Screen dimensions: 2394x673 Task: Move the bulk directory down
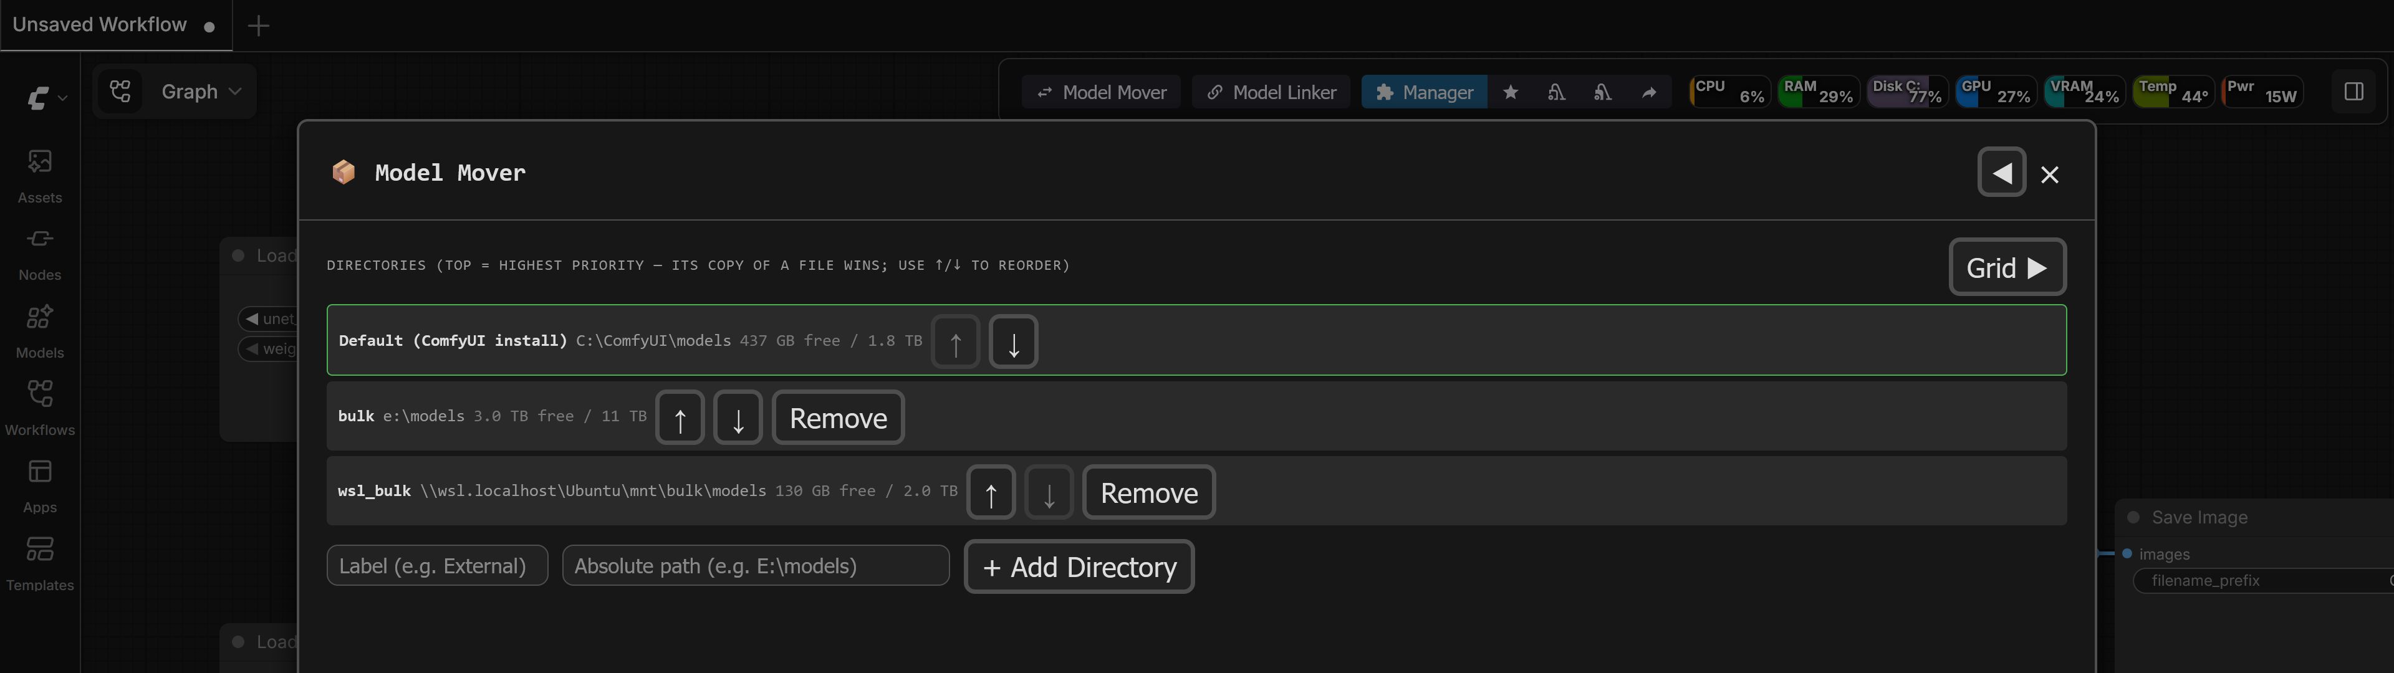(738, 418)
